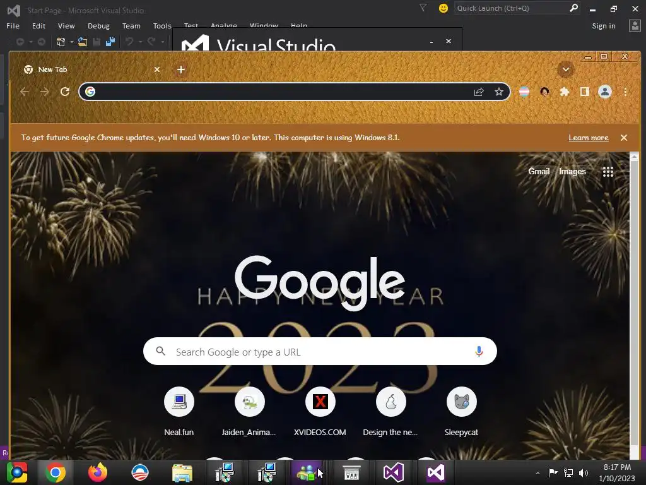
Task: Open File menu in Visual Studio
Action: click(x=13, y=25)
